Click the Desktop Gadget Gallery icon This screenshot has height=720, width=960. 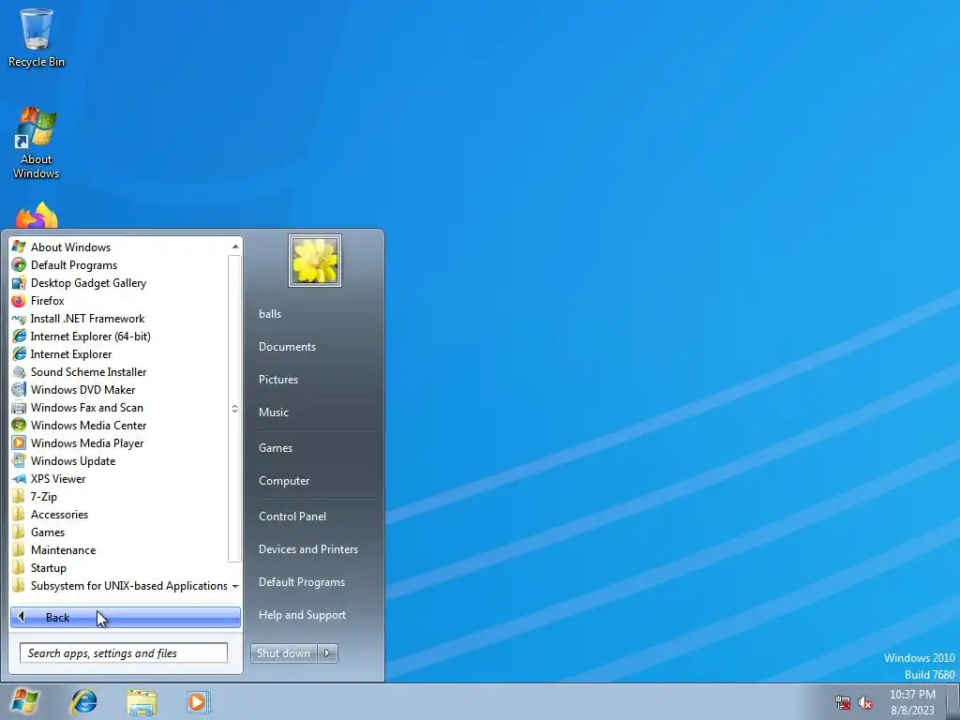point(19,282)
